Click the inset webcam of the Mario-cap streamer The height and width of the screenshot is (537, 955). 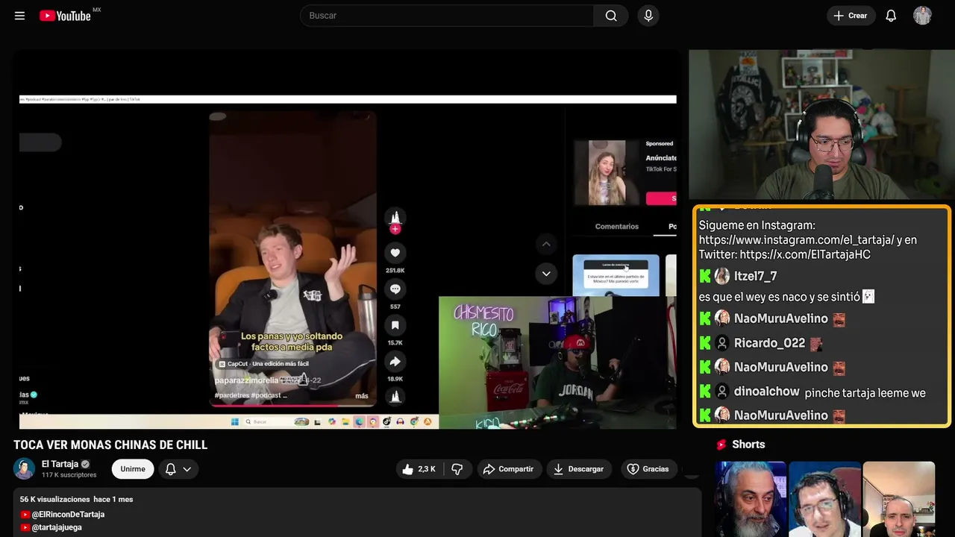click(557, 363)
